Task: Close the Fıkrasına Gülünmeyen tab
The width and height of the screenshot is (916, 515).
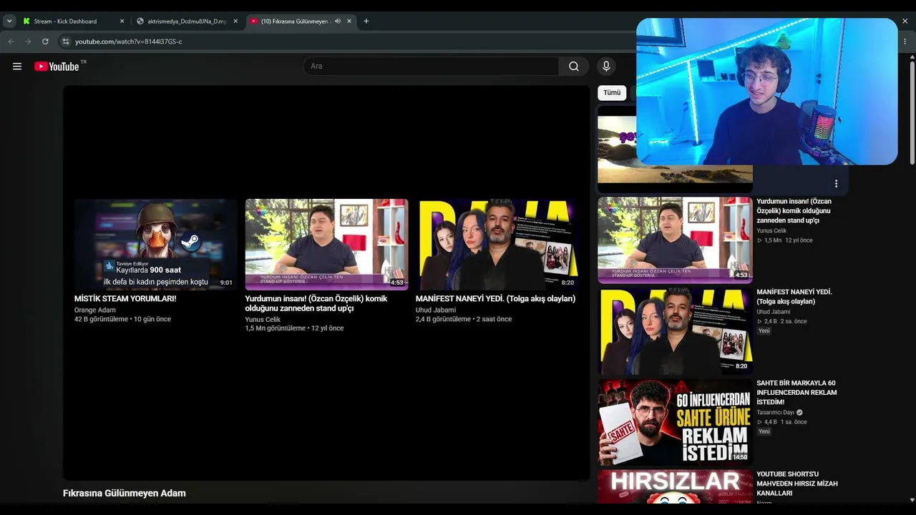Action: pyautogui.click(x=349, y=21)
